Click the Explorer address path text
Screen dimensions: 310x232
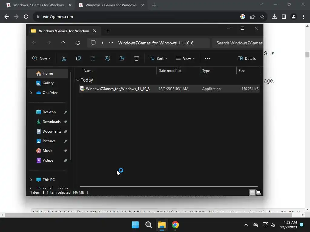pyautogui.click(x=156, y=43)
